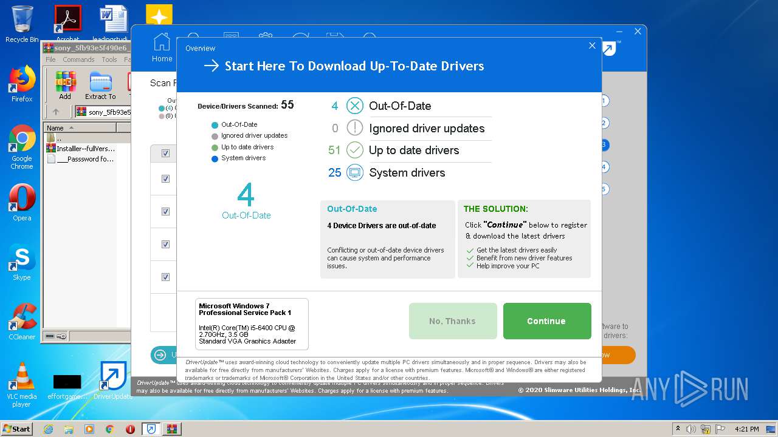Viewport: 778px width, 437px height.
Task: Click the Start button
Action: pos(16,429)
